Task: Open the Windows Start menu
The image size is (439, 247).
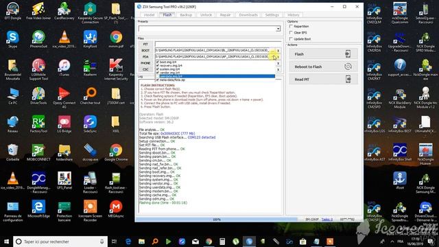Action: point(6,242)
